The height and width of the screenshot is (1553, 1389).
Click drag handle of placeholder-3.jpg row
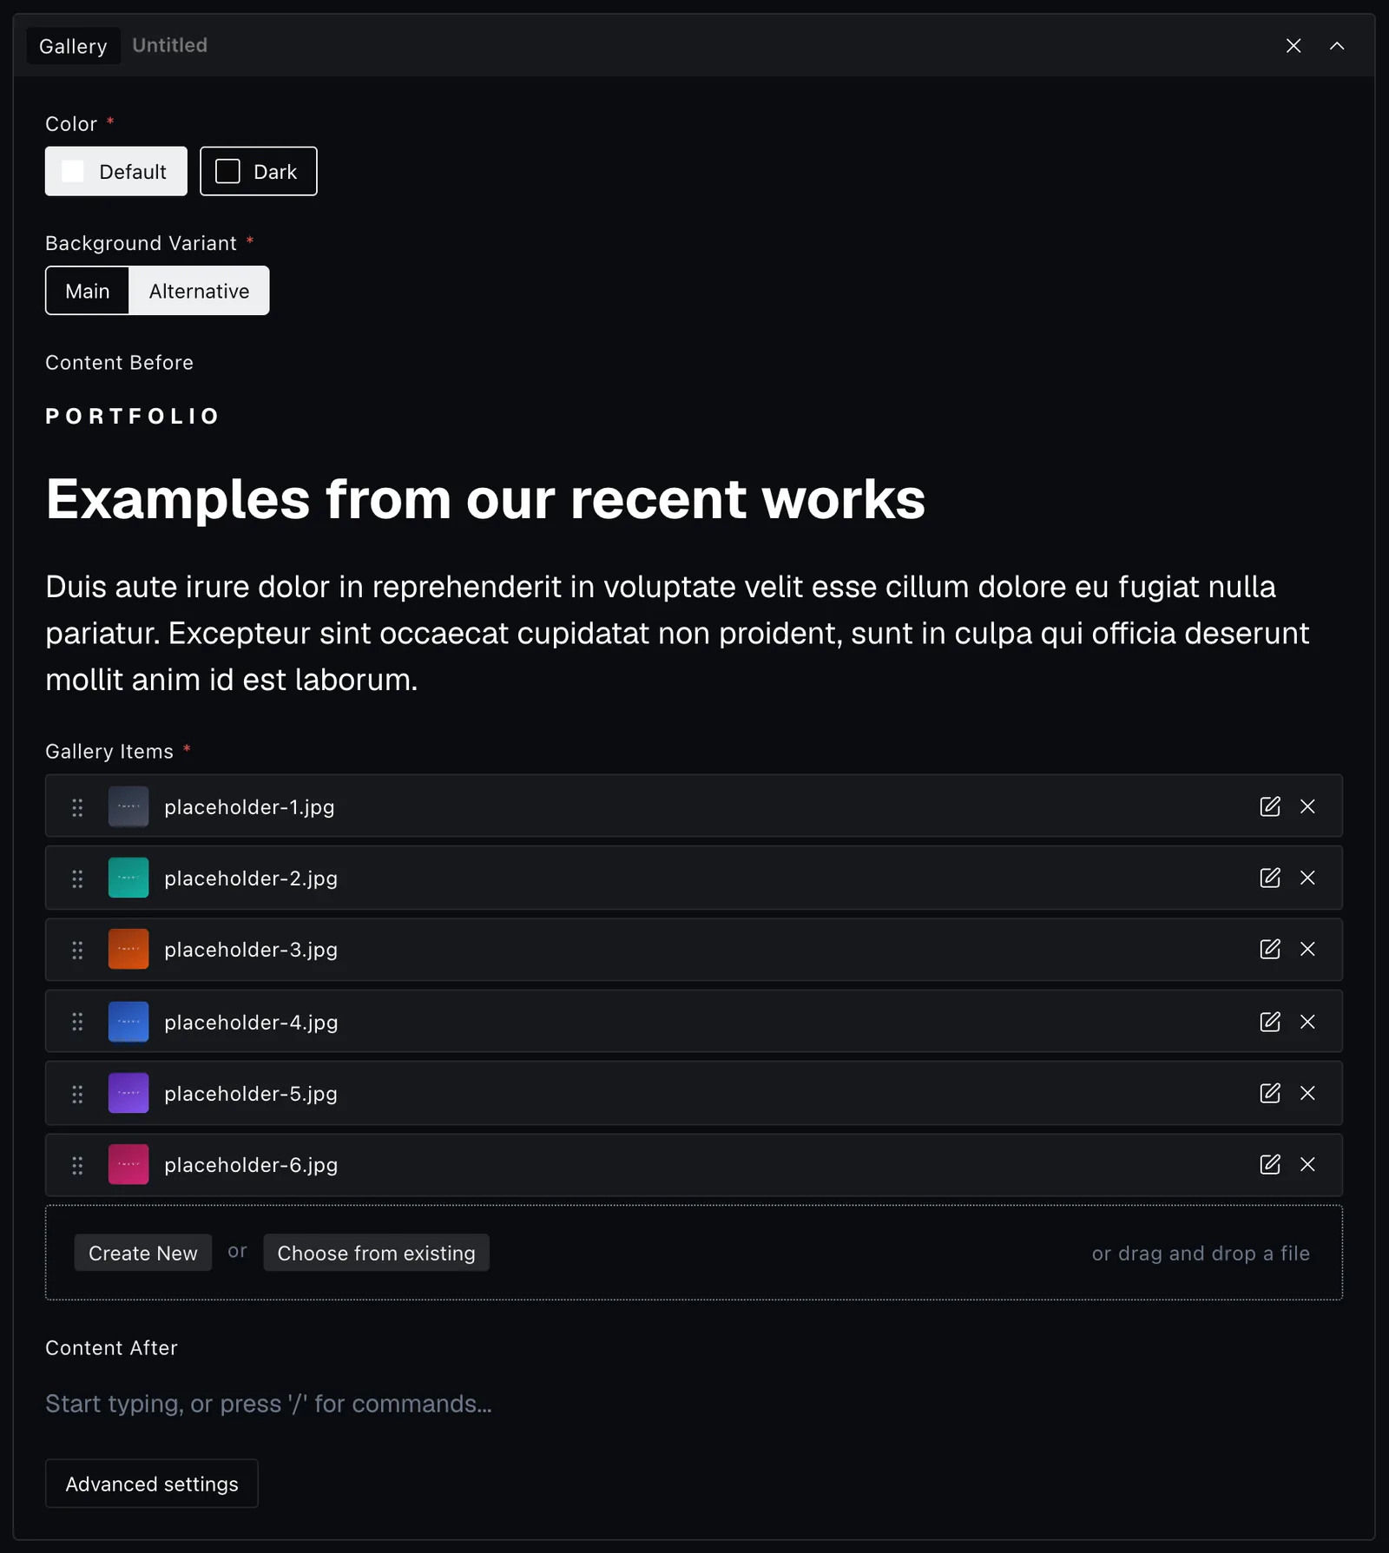tap(77, 950)
